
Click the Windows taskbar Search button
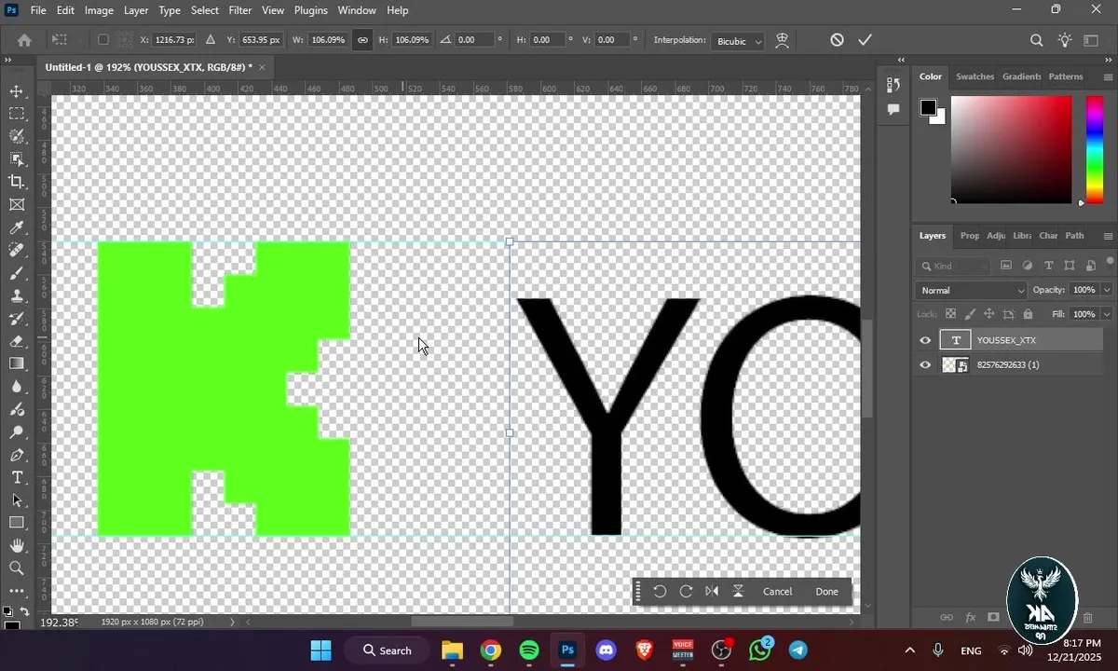[x=387, y=650]
